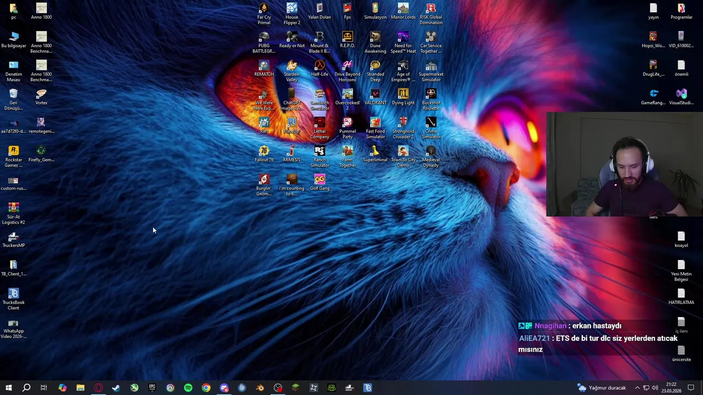Screen dimensions: 703x395
Task: Open Task View from taskbar
Action: [44, 388]
